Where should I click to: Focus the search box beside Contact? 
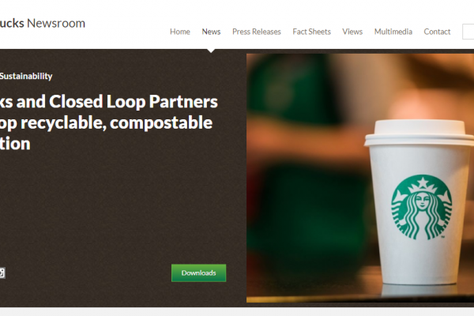[x=468, y=32]
